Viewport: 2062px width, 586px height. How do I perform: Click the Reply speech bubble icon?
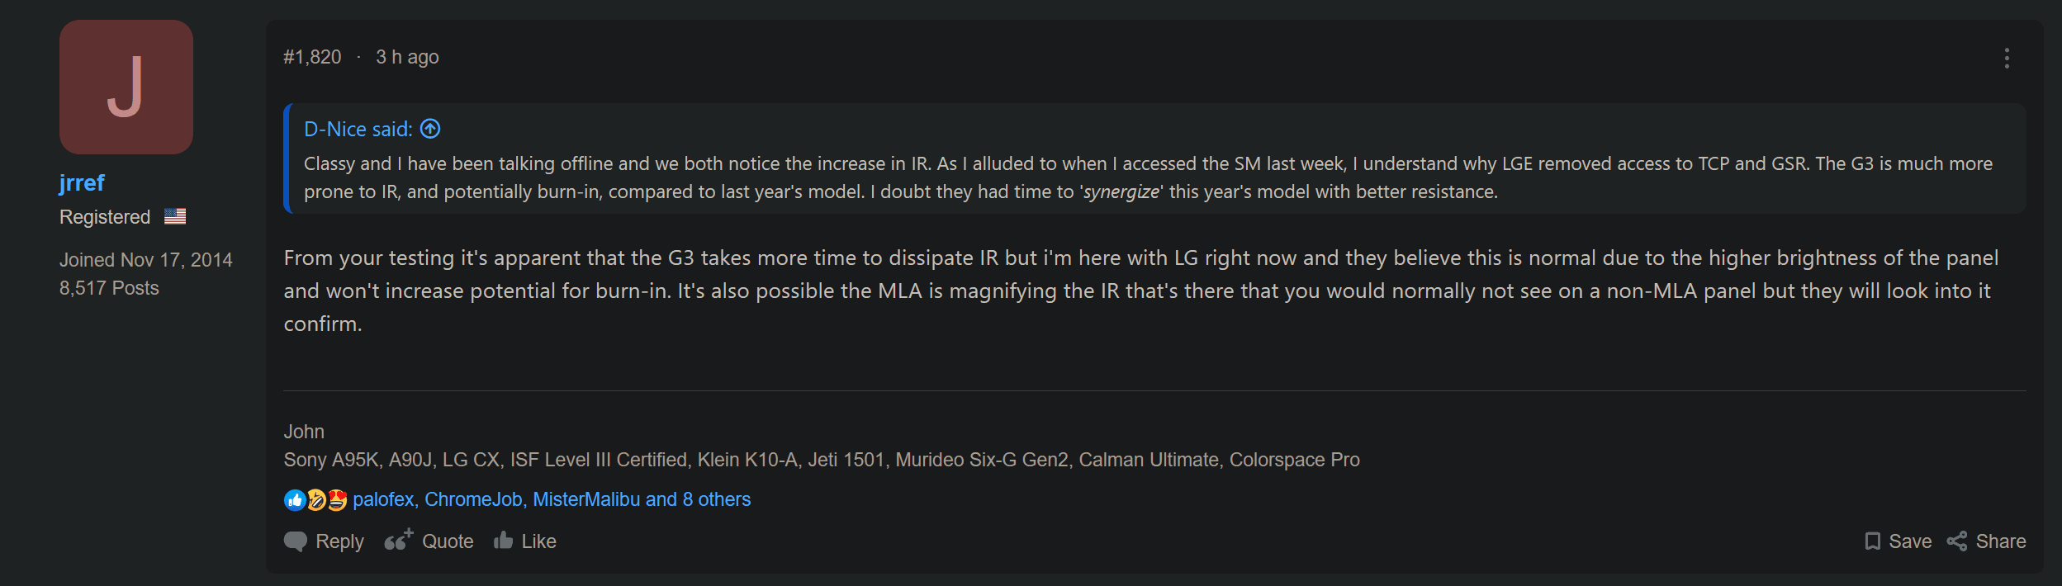(296, 541)
